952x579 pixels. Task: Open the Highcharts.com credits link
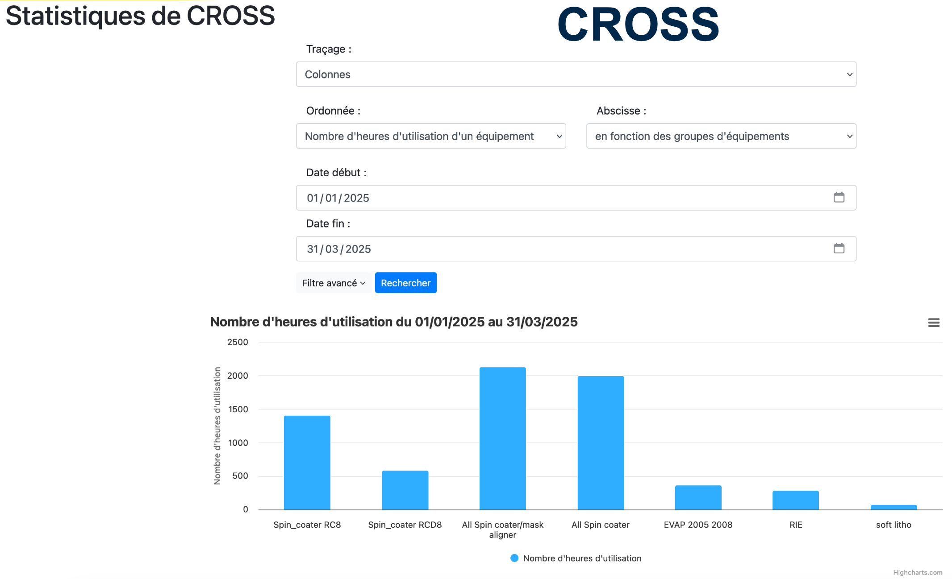[918, 572]
